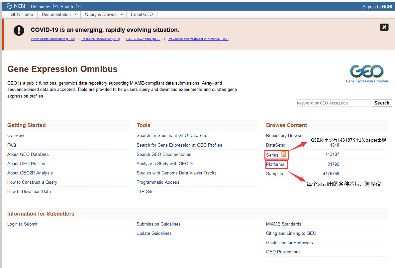
Task: Click the Tools section header
Action: 144,125
